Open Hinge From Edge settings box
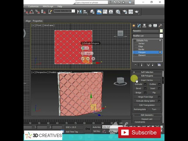188x141 pixels. pyautogui.click(x=159, y=97)
